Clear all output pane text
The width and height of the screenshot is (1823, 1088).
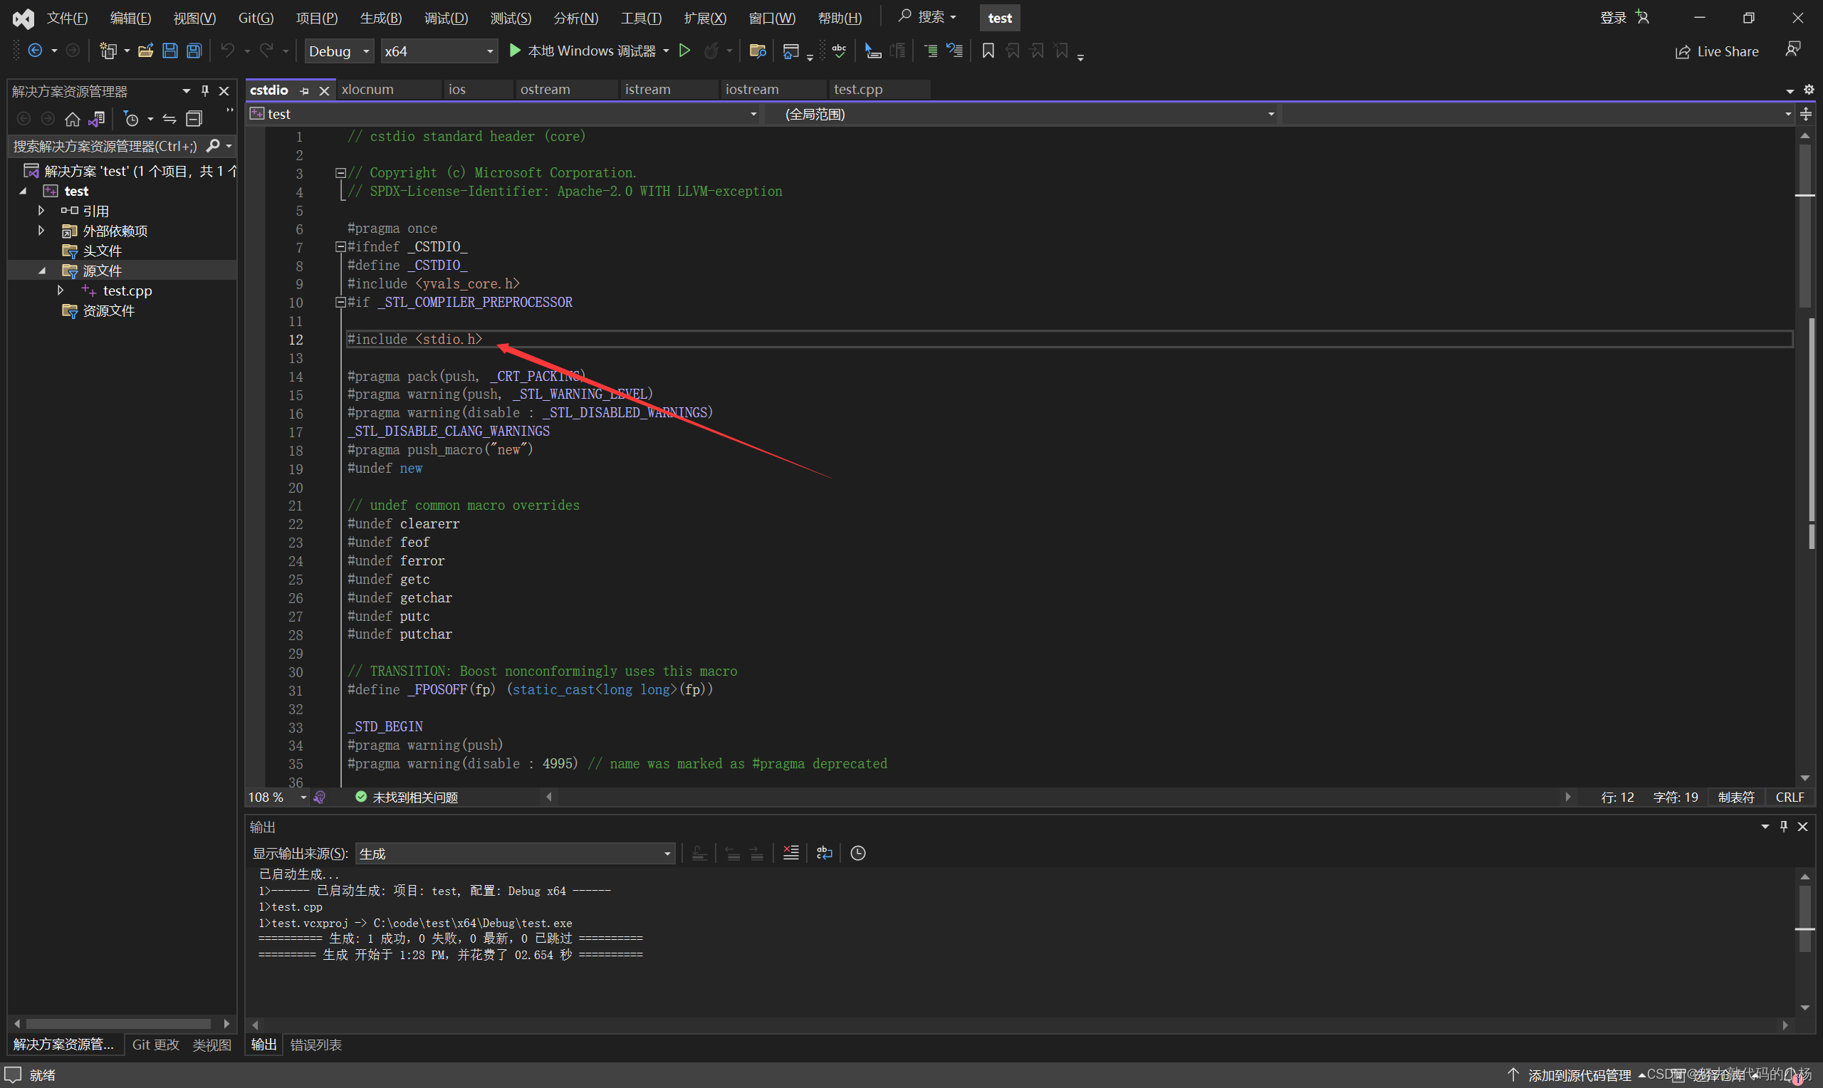791,852
